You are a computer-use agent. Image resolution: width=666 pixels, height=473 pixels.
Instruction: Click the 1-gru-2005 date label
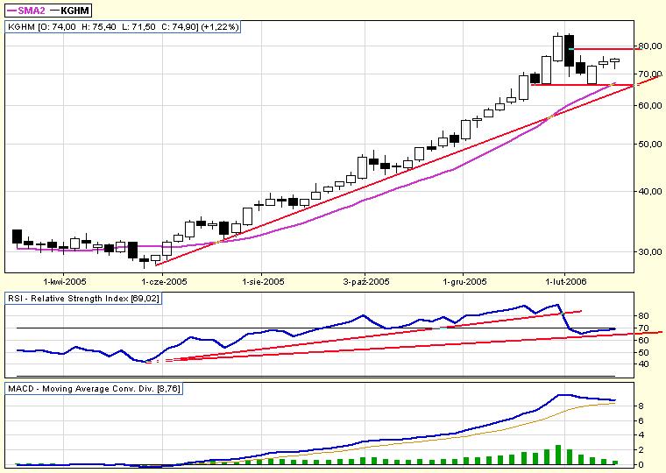click(x=464, y=281)
